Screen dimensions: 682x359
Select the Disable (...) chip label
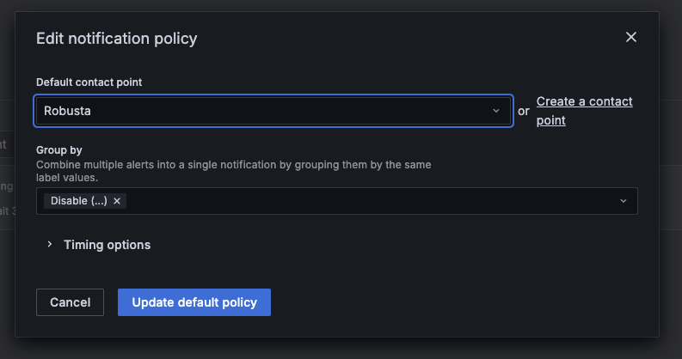(x=79, y=201)
